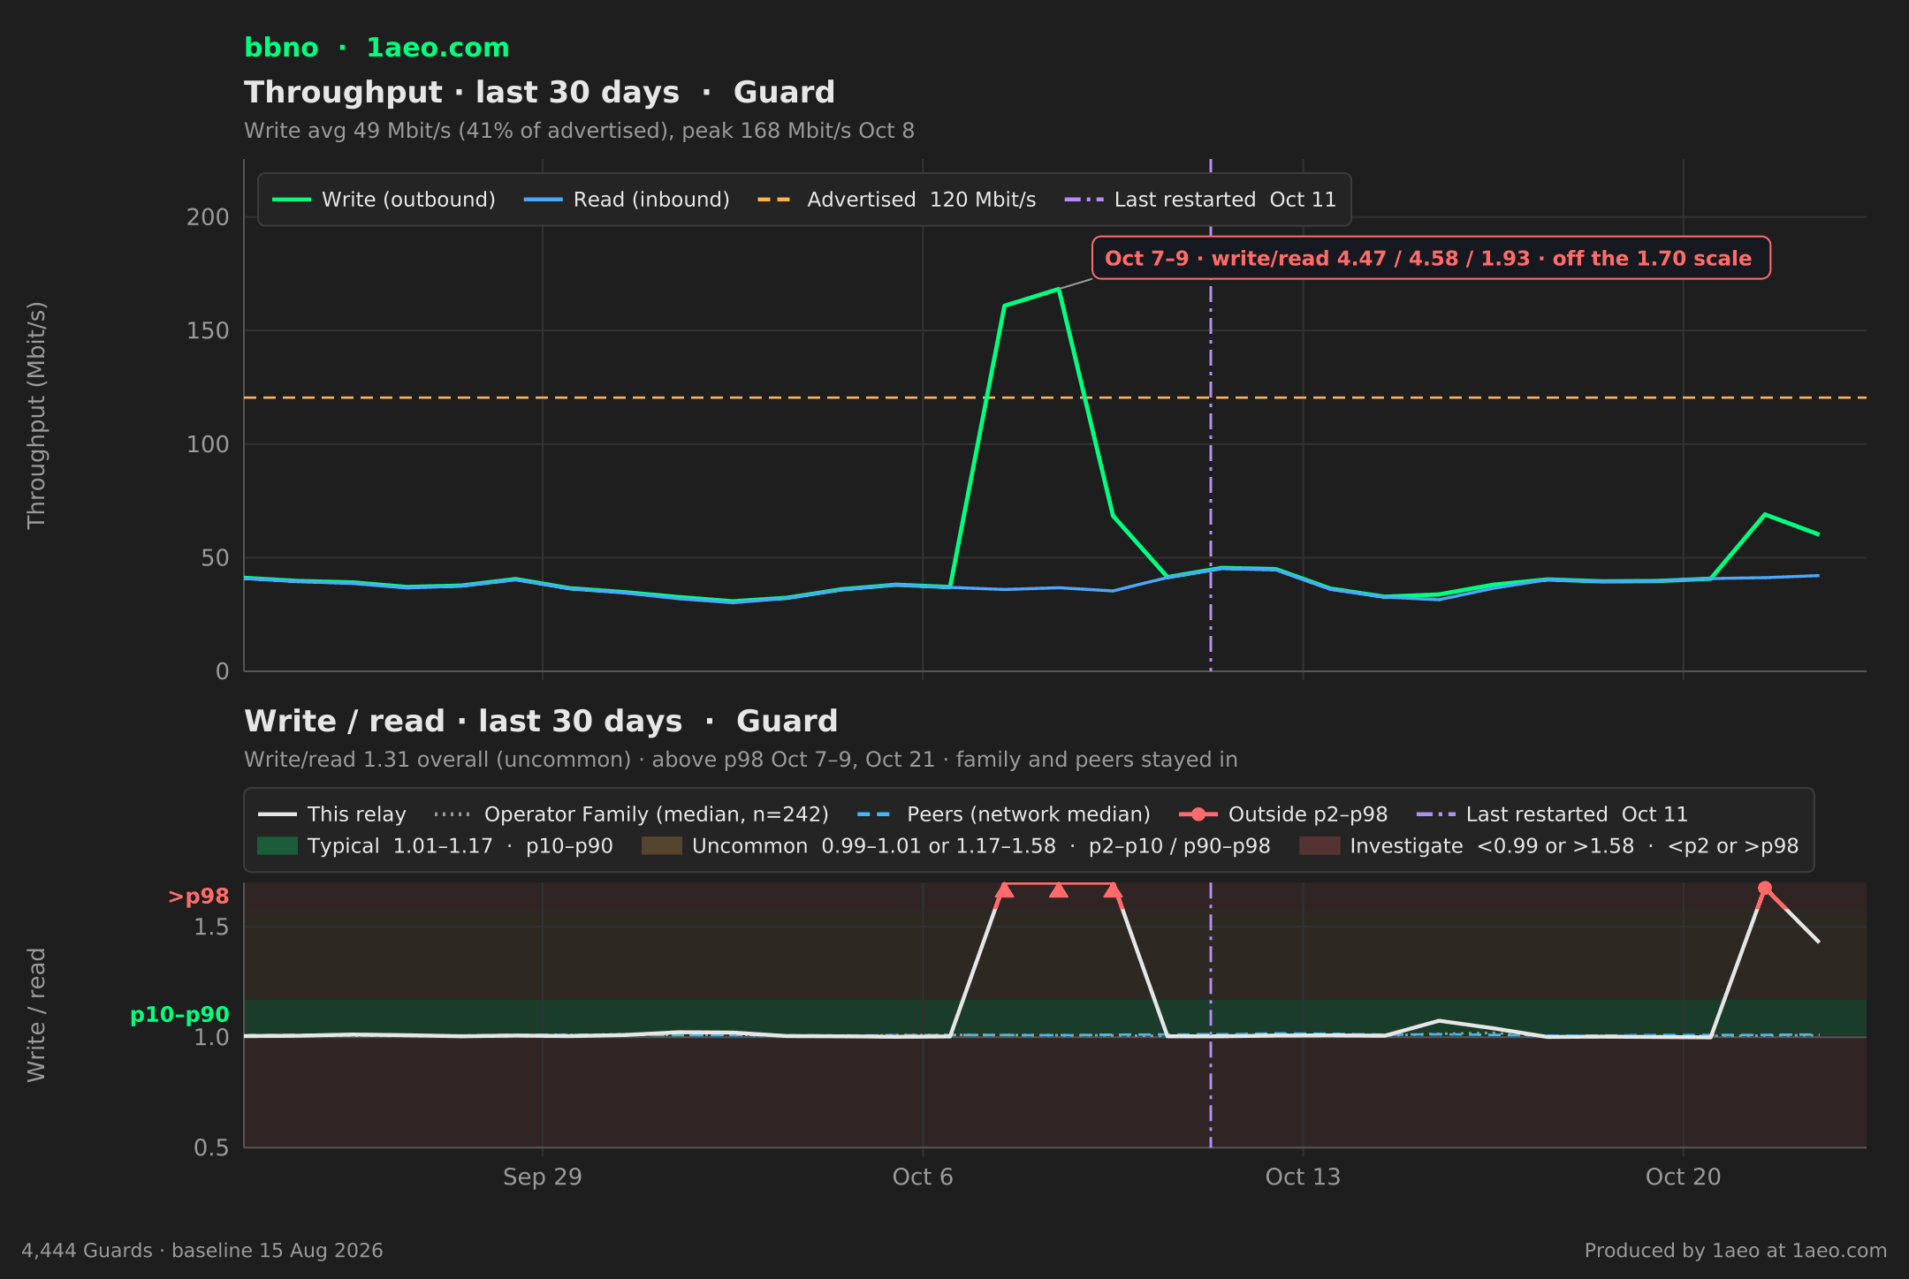Click 'Last restarted Oct 11' in throughput legend
This screenshot has width=1909, height=1279.
[x=1200, y=200]
